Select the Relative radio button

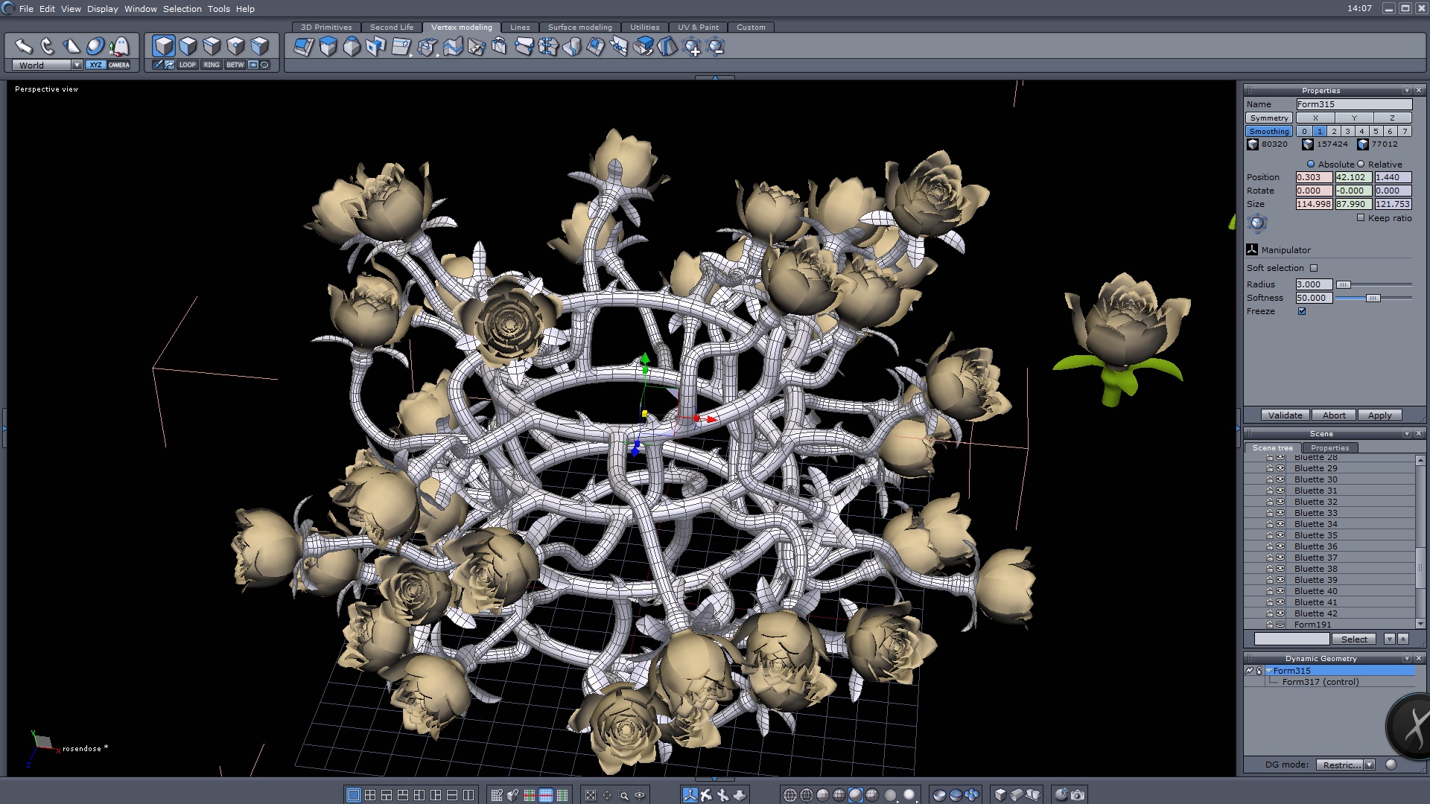1361,165
